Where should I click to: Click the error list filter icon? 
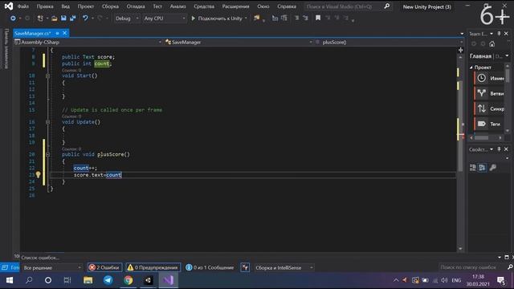coord(245,267)
